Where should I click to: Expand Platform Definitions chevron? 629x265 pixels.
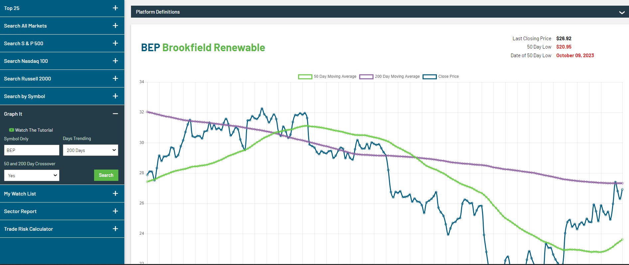click(622, 12)
